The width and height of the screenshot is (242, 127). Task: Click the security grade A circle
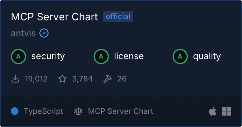click(x=18, y=57)
